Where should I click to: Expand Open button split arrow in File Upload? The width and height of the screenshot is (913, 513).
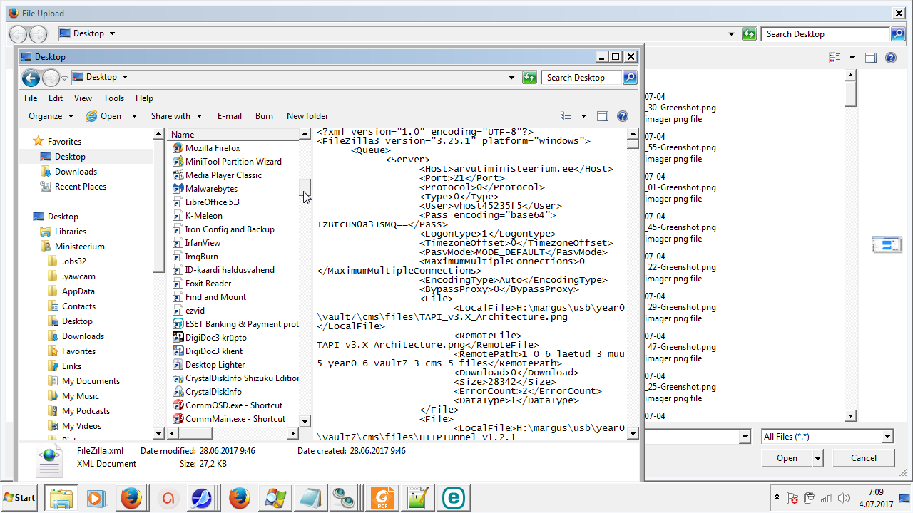817,458
